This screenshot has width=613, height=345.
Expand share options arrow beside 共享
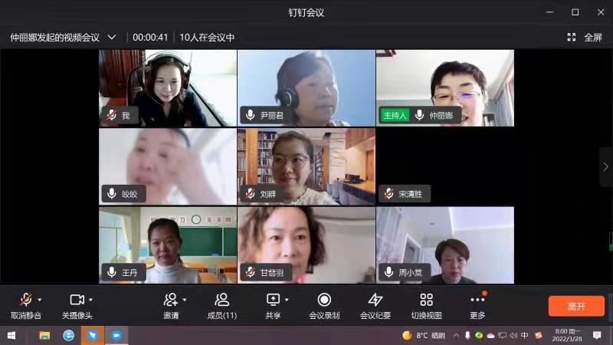coord(287,300)
